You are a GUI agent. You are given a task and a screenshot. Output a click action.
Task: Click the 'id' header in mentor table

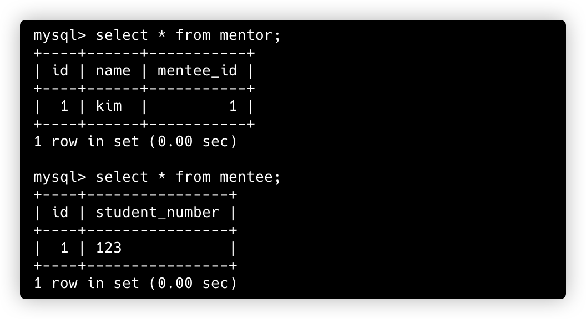tap(60, 70)
